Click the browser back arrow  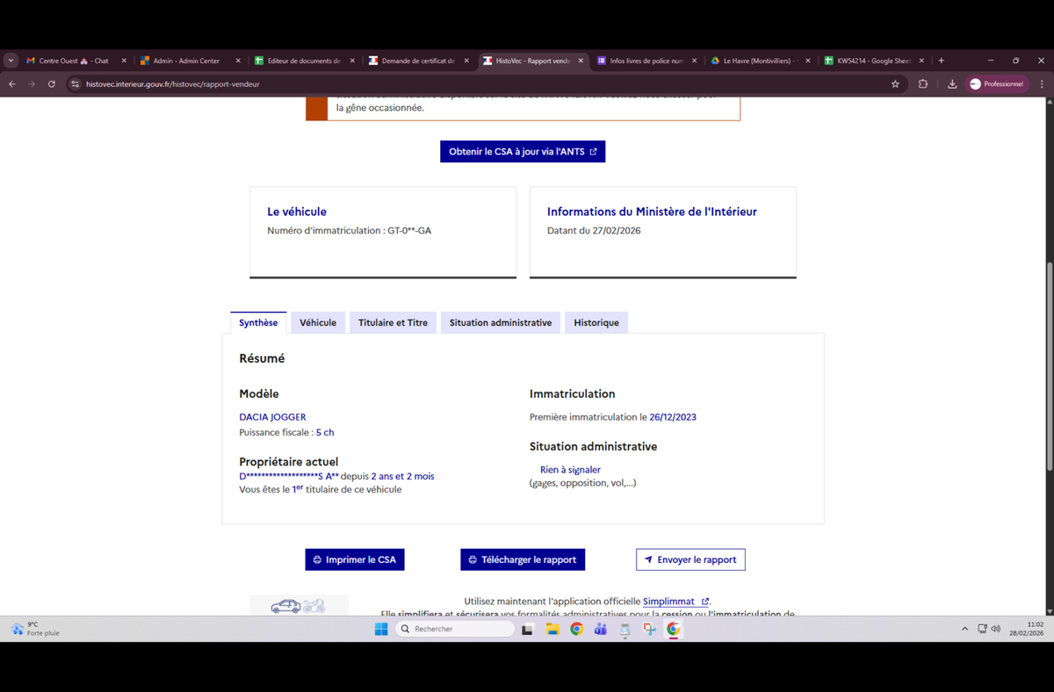(12, 84)
